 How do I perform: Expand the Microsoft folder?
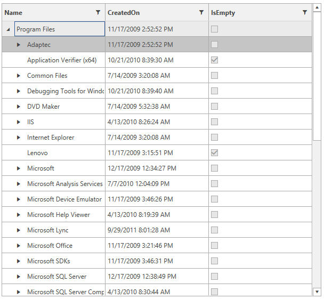point(19,168)
